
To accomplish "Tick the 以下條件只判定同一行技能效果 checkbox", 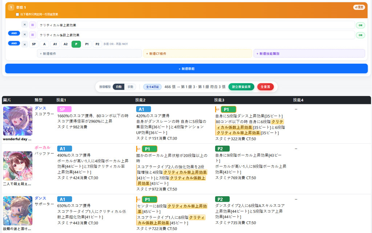I will point(17,15).
